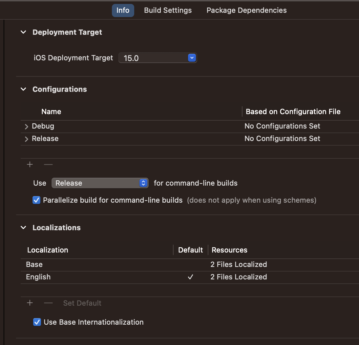Viewport: 359px width, 345px height.
Task: Collapse the Deployment Target section
Action: (23, 32)
